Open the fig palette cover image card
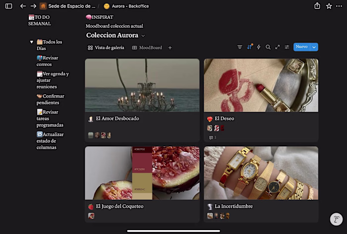347x234 pixels. point(142,173)
